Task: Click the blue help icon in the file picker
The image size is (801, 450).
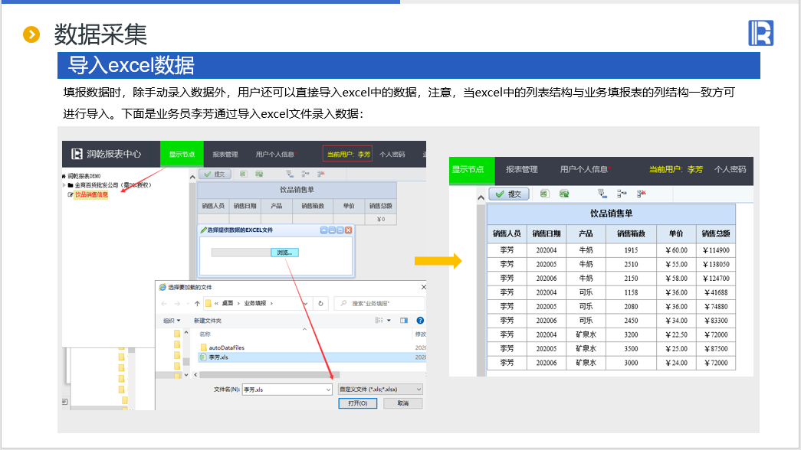Action: [x=419, y=320]
